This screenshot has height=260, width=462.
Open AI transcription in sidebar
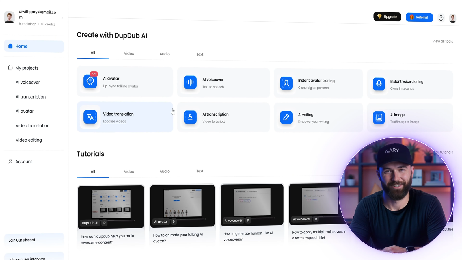31,97
